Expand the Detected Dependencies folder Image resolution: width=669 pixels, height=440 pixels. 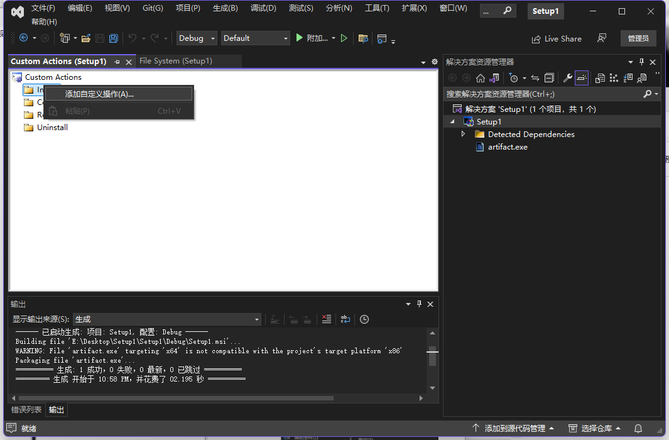pyautogui.click(x=464, y=134)
